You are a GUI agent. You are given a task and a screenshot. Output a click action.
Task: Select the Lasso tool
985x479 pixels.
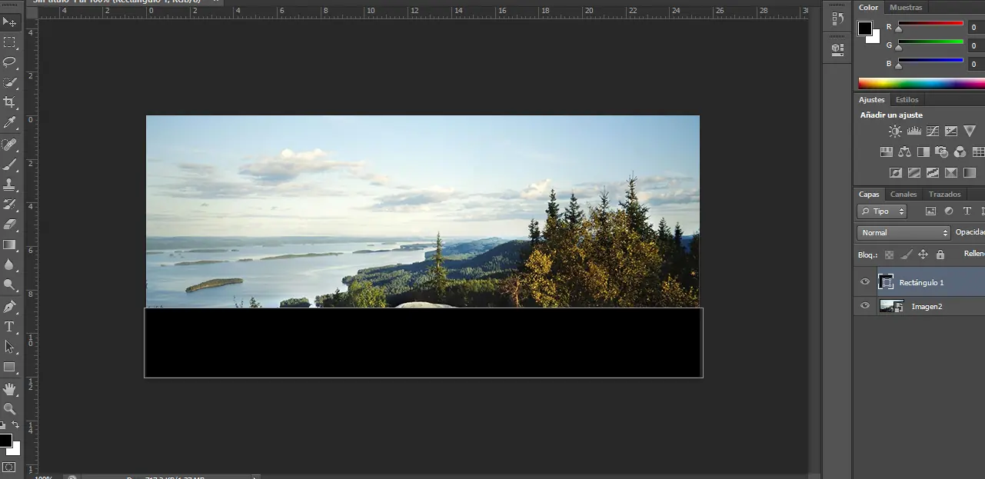click(x=9, y=62)
